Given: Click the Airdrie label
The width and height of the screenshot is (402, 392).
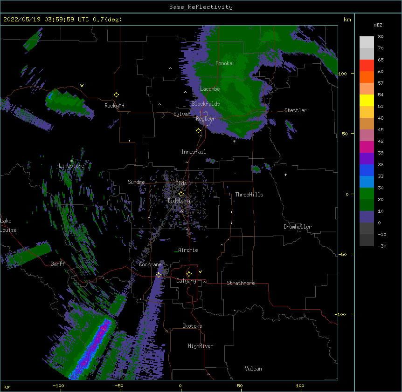Looking at the screenshot, I should coord(188,250).
